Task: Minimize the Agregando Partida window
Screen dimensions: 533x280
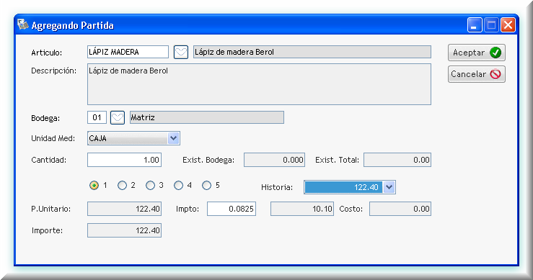Action: pos(475,24)
